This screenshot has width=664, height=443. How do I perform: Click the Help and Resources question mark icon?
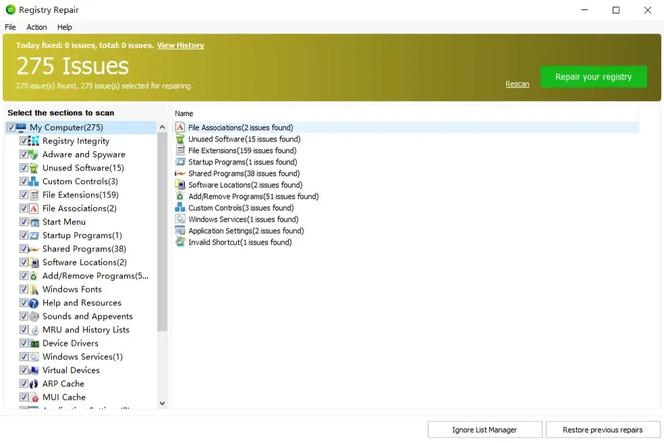(34, 303)
